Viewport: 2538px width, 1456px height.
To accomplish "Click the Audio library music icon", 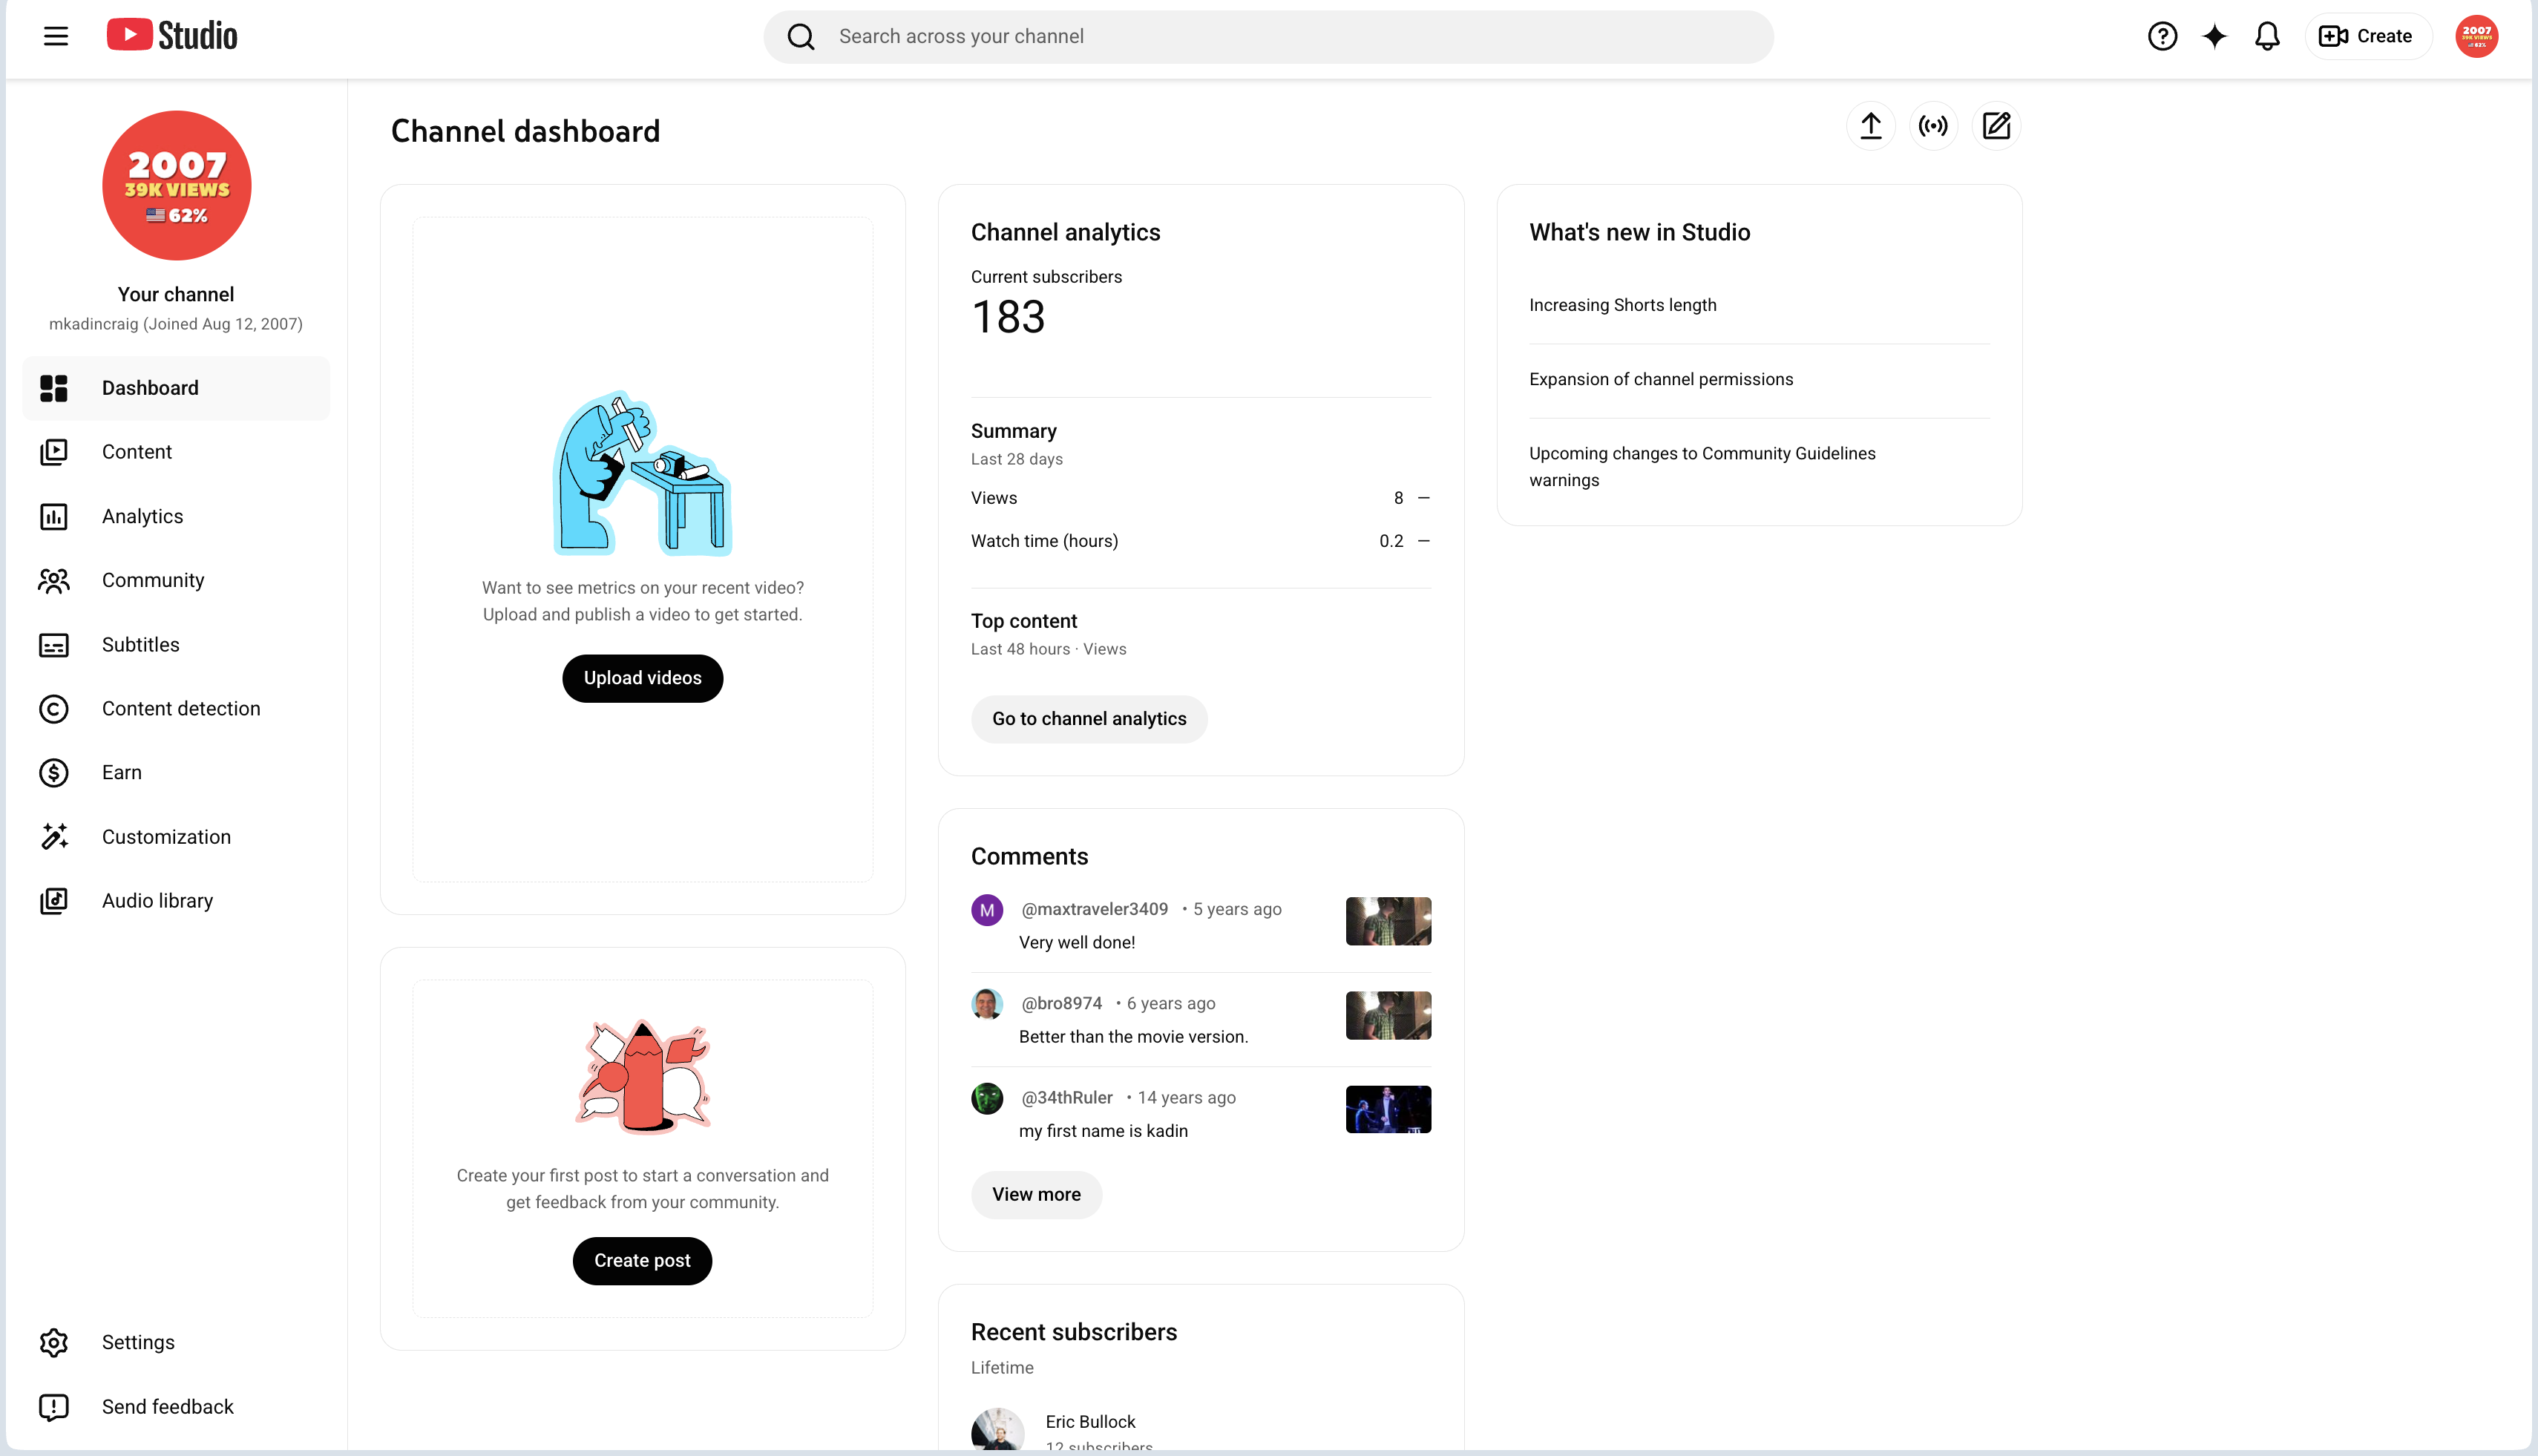I will (54, 901).
